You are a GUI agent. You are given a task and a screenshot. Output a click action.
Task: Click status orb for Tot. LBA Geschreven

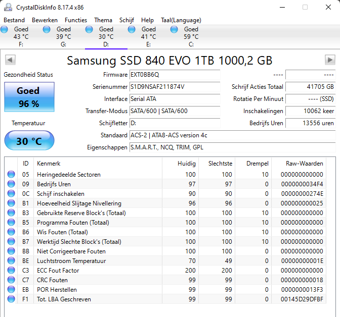pyautogui.click(x=11, y=299)
